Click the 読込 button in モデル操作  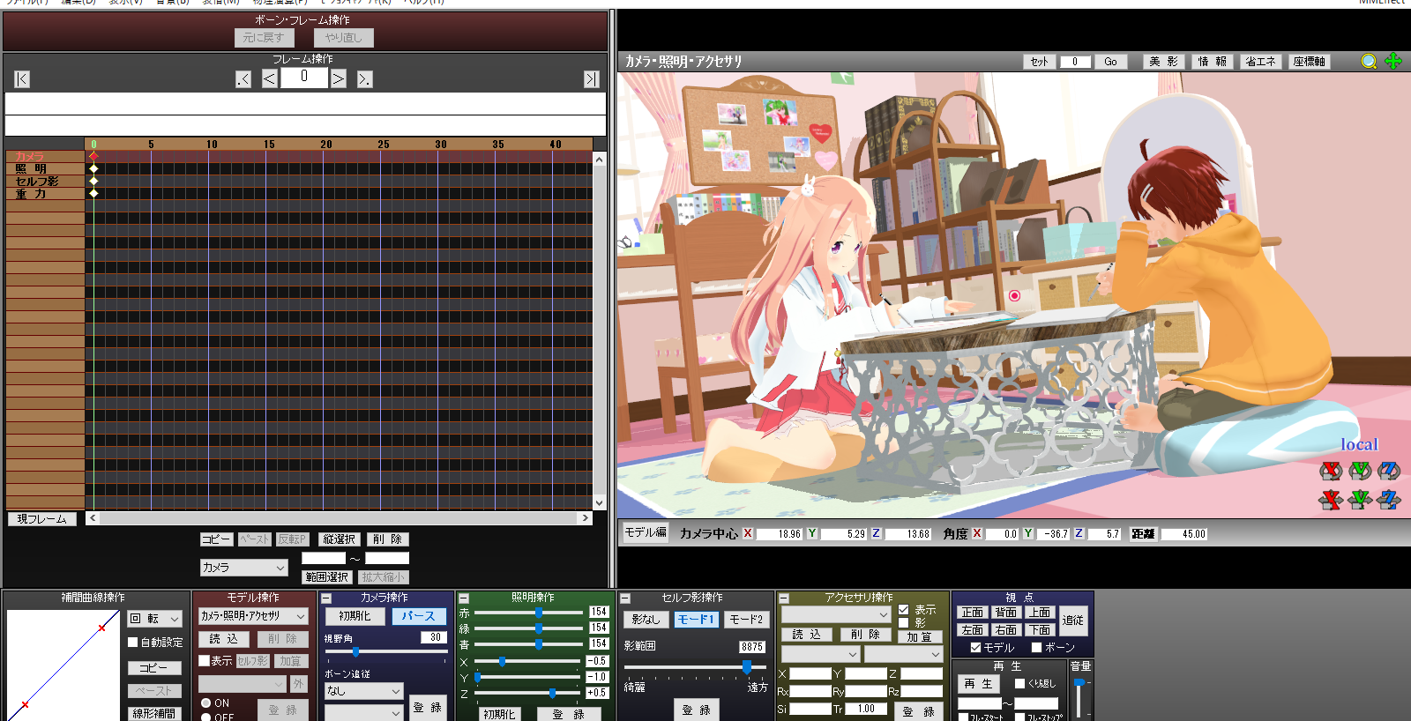pos(223,639)
